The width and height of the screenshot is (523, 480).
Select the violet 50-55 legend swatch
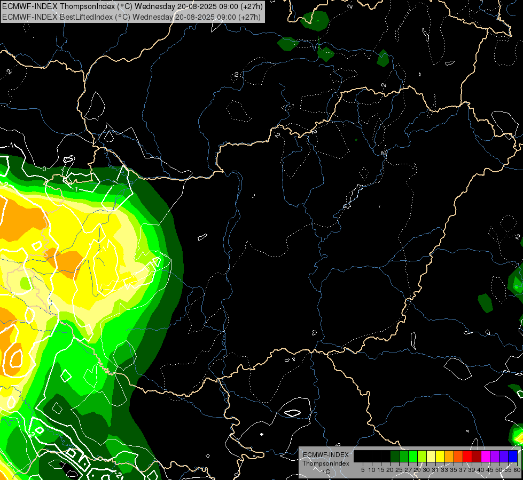click(504, 456)
